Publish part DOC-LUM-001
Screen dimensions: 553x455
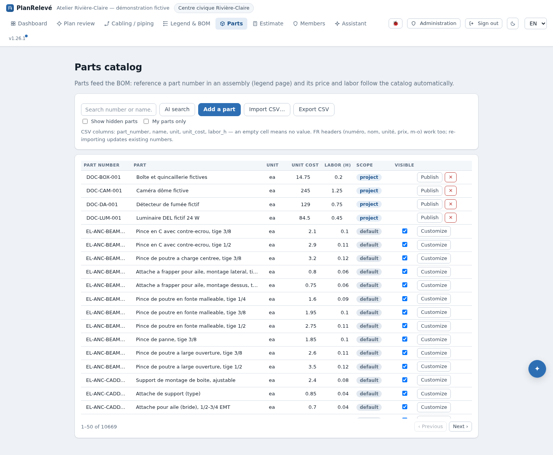430,218
